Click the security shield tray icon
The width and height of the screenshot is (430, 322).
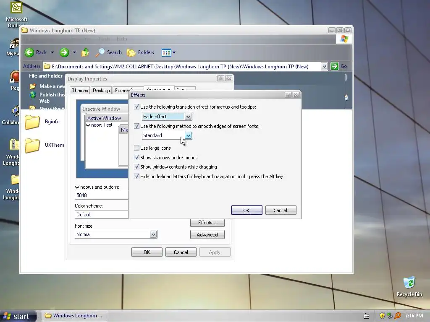click(382, 316)
